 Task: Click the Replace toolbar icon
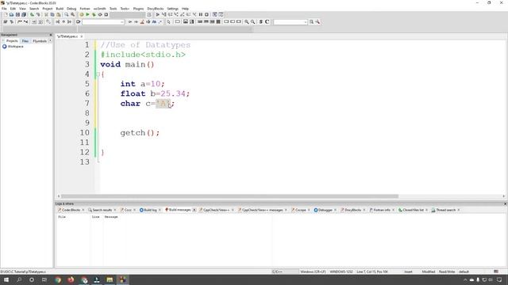click(x=72, y=14)
